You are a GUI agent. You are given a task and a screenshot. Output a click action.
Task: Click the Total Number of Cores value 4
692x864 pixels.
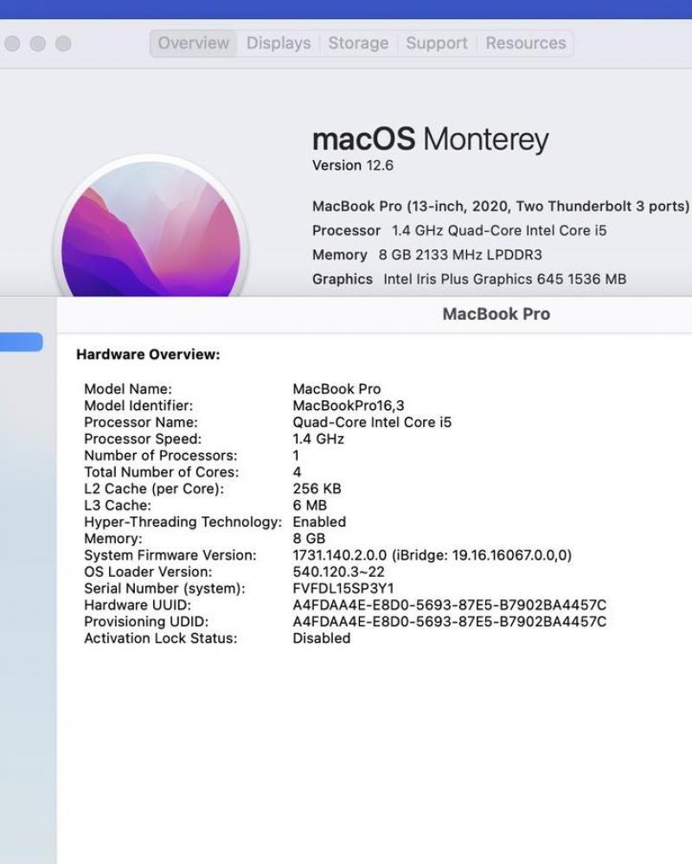[x=297, y=472]
